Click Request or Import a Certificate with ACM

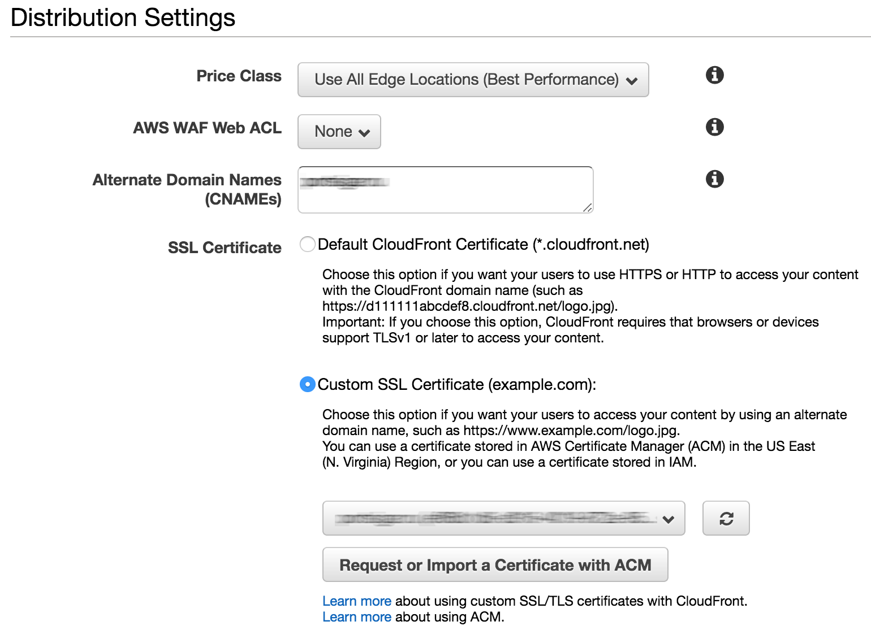pyautogui.click(x=495, y=565)
